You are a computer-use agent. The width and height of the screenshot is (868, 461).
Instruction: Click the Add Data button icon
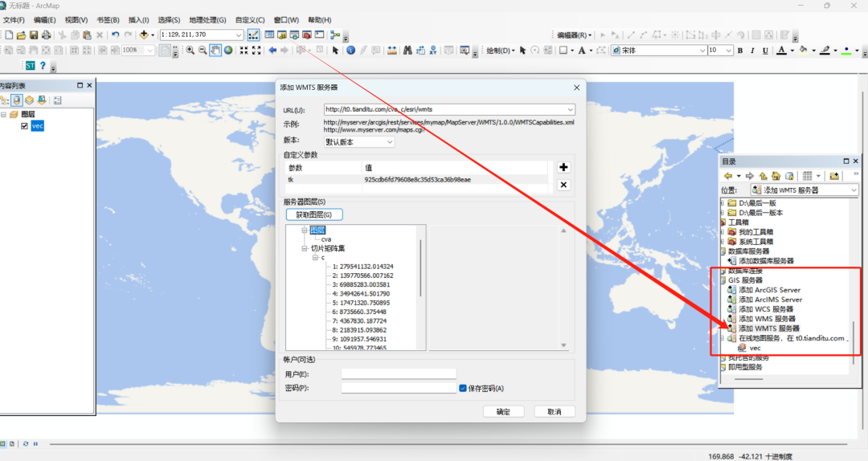(x=145, y=35)
